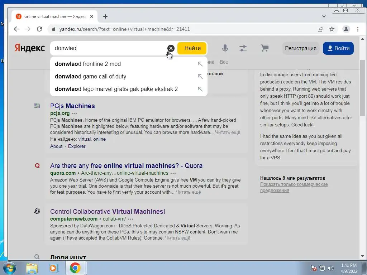Insert lego marvel suggestion arrow

point(200,89)
